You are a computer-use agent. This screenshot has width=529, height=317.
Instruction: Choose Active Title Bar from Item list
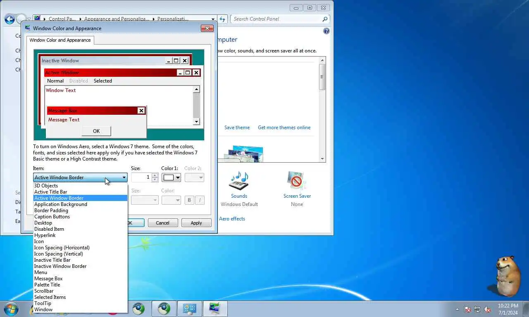tap(80, 192)
